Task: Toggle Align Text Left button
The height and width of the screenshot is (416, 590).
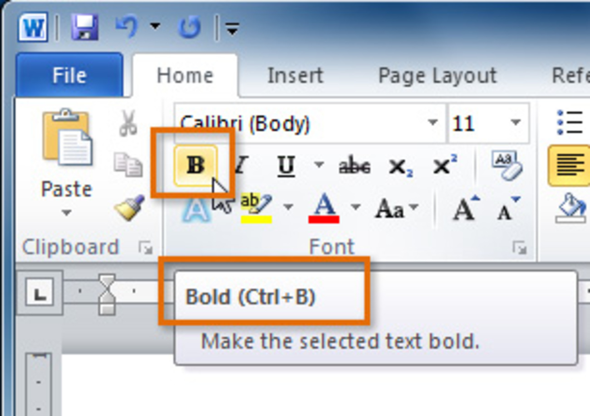Action: [569, 166]
